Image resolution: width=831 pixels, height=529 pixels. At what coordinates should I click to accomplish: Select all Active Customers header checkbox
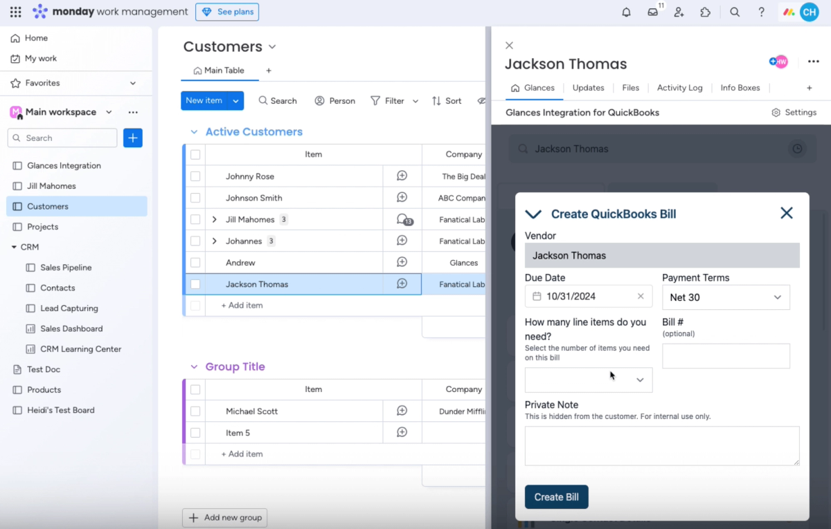point(195,155)
